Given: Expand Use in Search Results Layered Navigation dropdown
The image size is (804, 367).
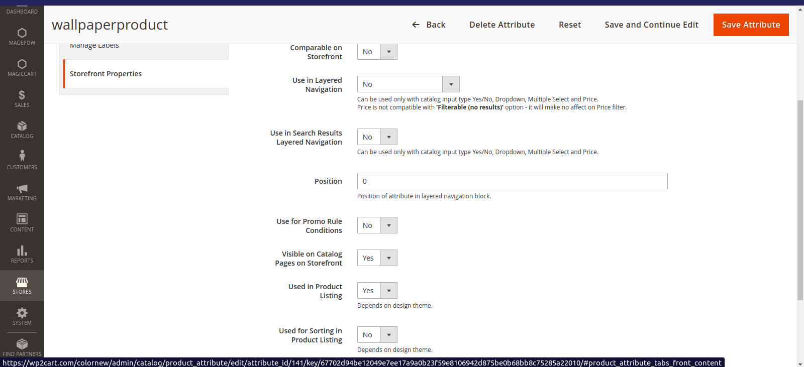Looking at the screenshot, I should click(x=377, y=137).
